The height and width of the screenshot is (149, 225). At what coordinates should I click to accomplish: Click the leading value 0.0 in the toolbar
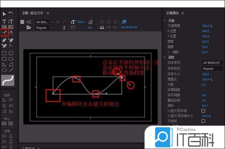90,27
